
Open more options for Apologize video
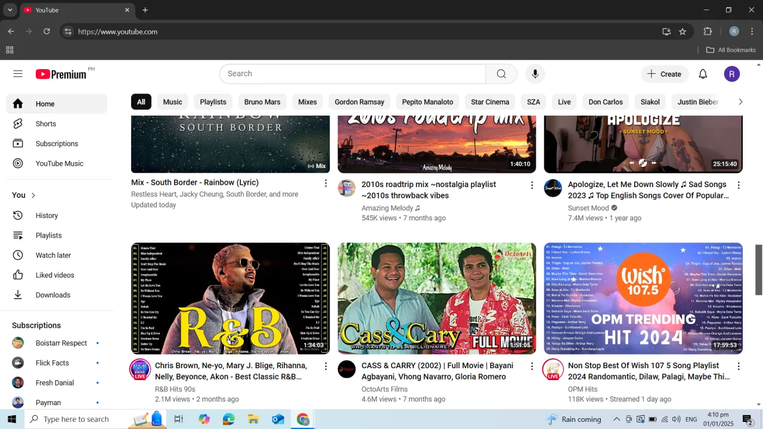pos(739,185)
